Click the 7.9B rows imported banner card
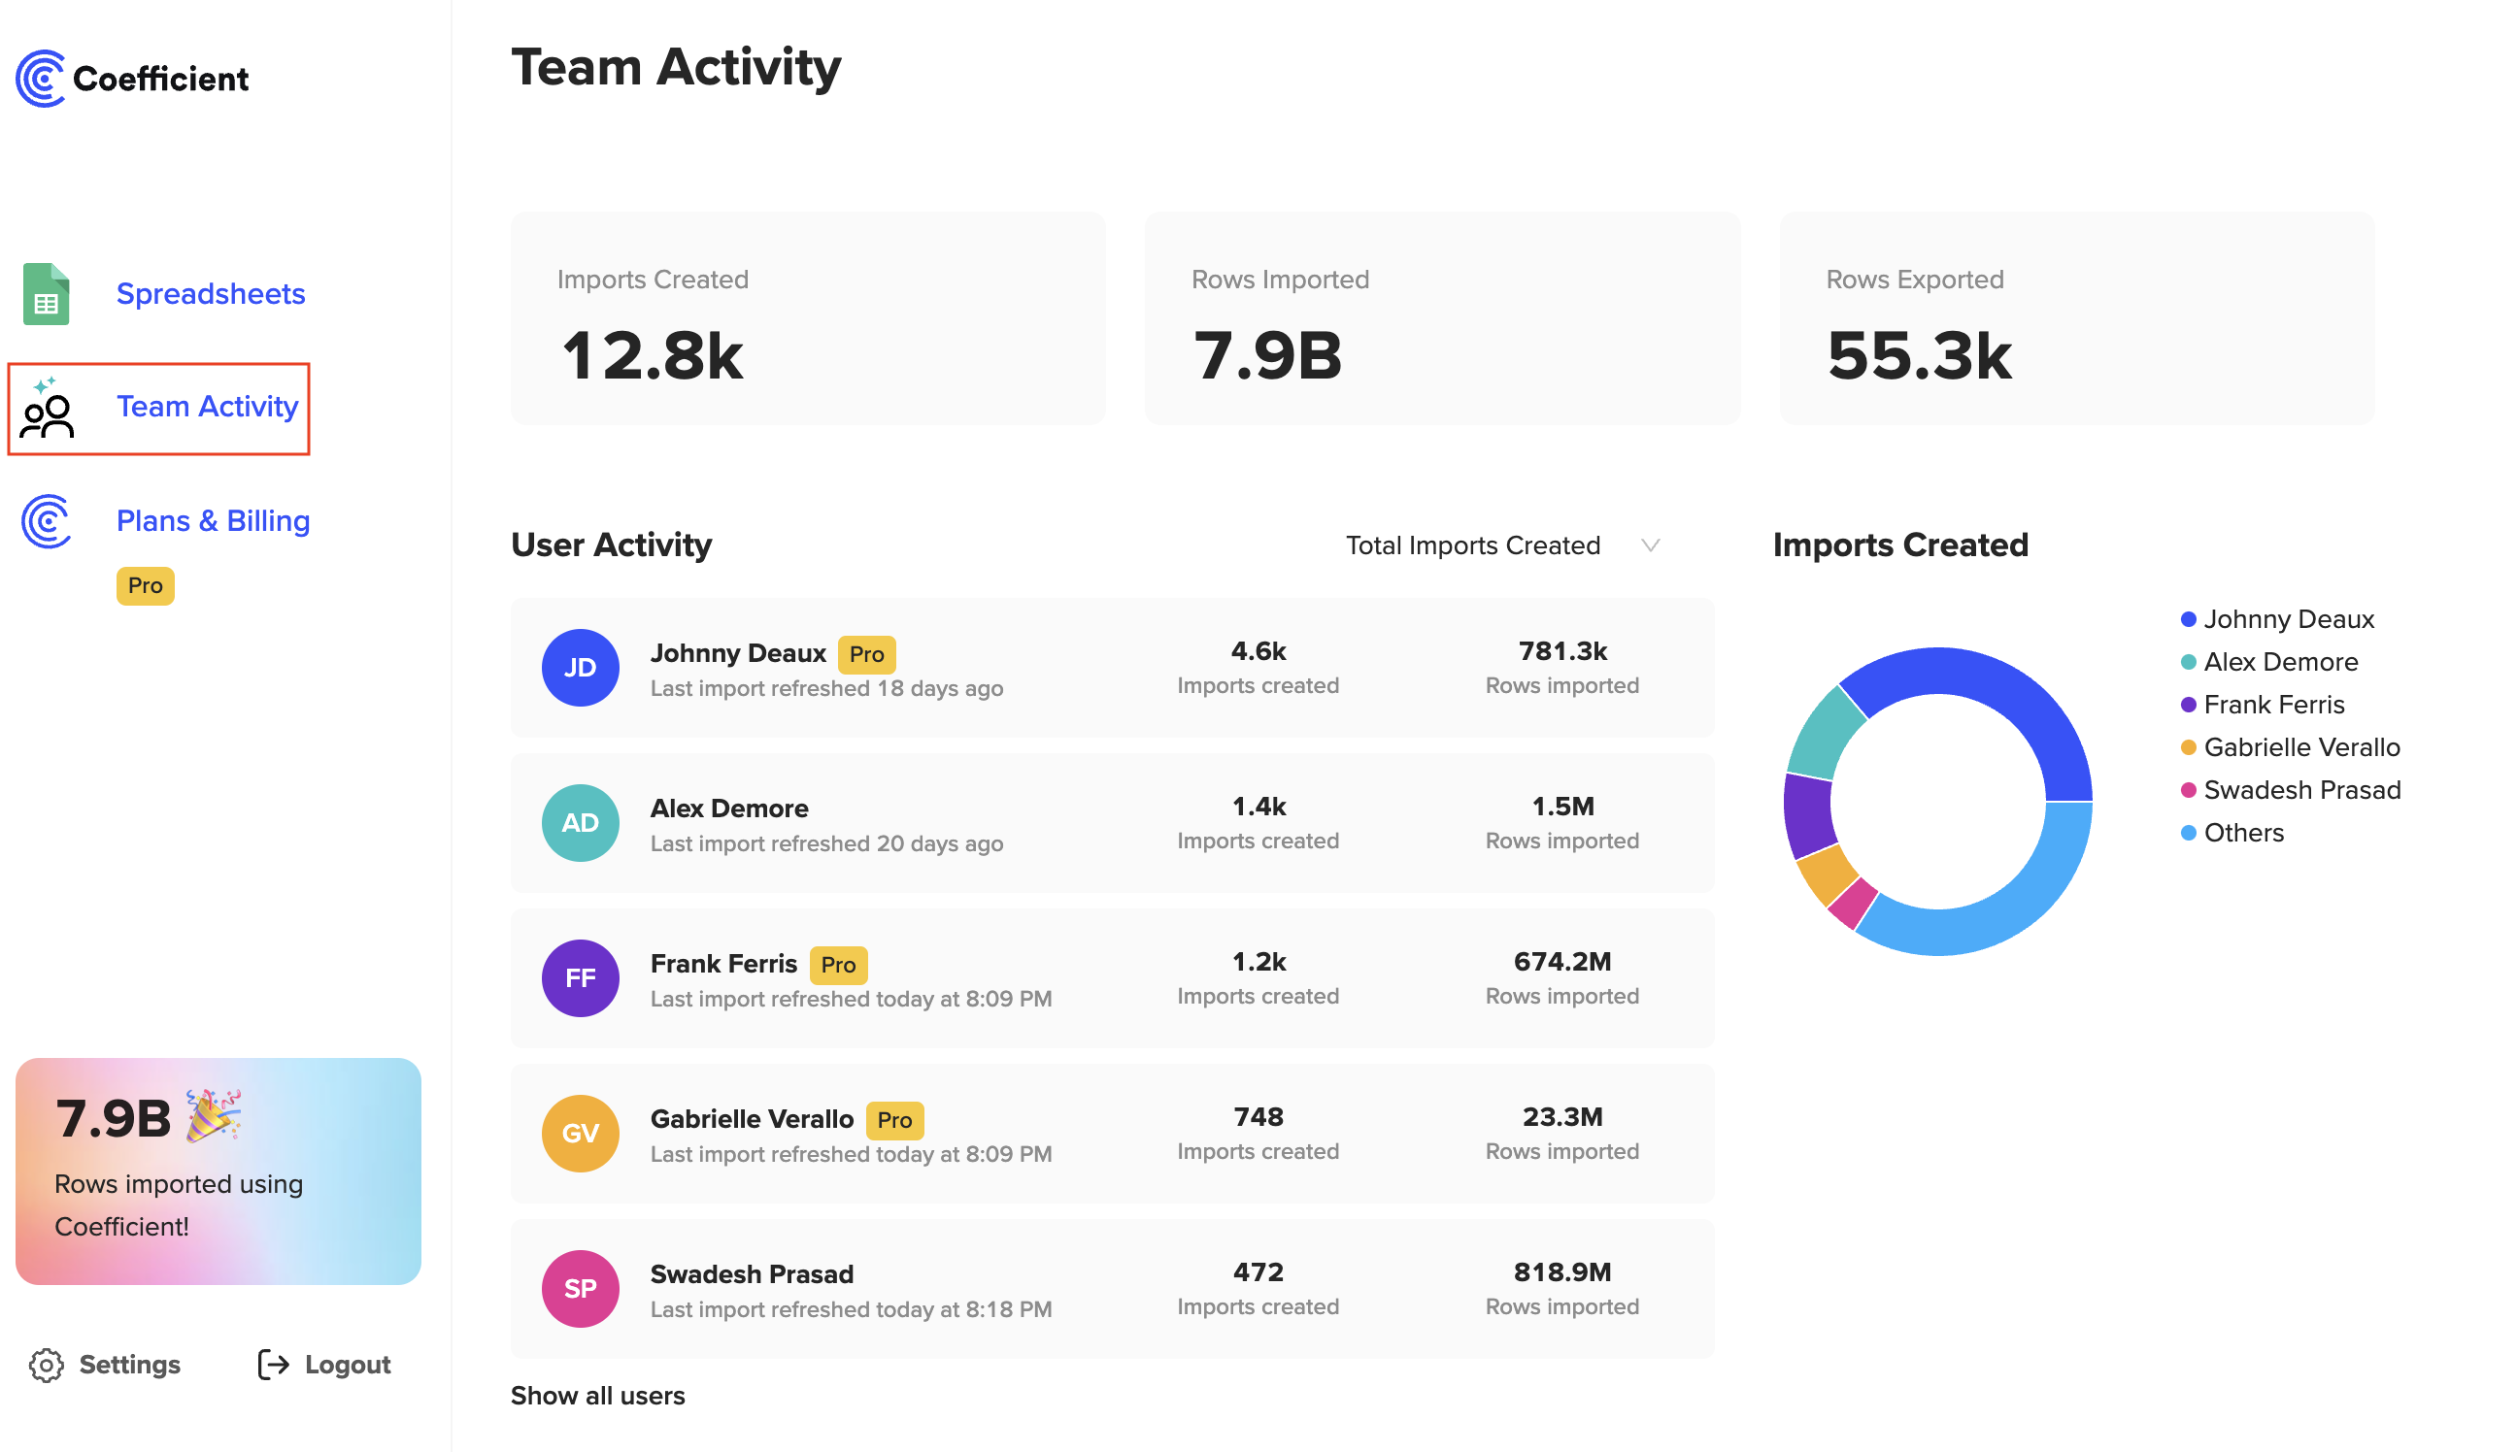2517x1452 pixels. 218,1171
